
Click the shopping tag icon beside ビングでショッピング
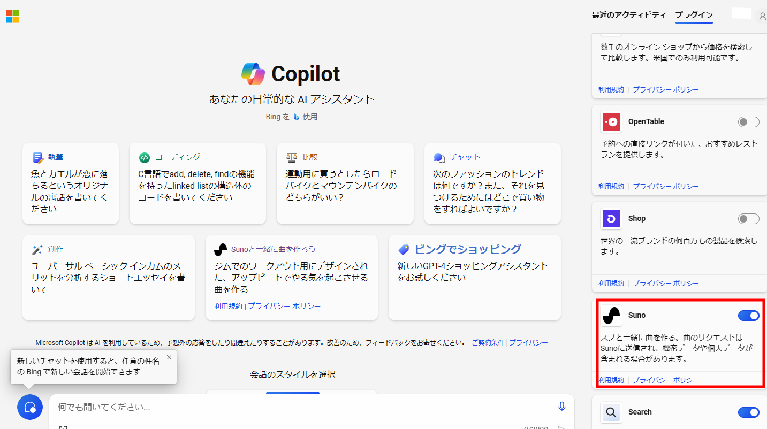(404, 249)
